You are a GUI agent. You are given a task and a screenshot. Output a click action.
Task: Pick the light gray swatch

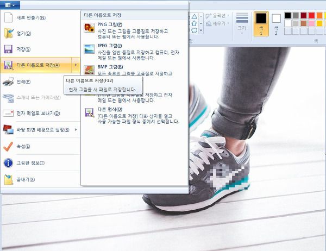click(x=296, y=23)
